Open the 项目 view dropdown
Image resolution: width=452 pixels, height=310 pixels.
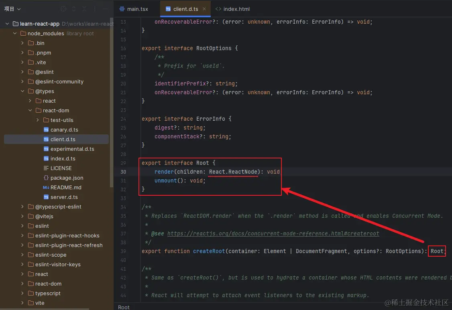tap(12, 9)
